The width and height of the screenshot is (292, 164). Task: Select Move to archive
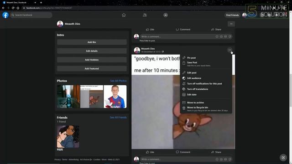[206, 102]
